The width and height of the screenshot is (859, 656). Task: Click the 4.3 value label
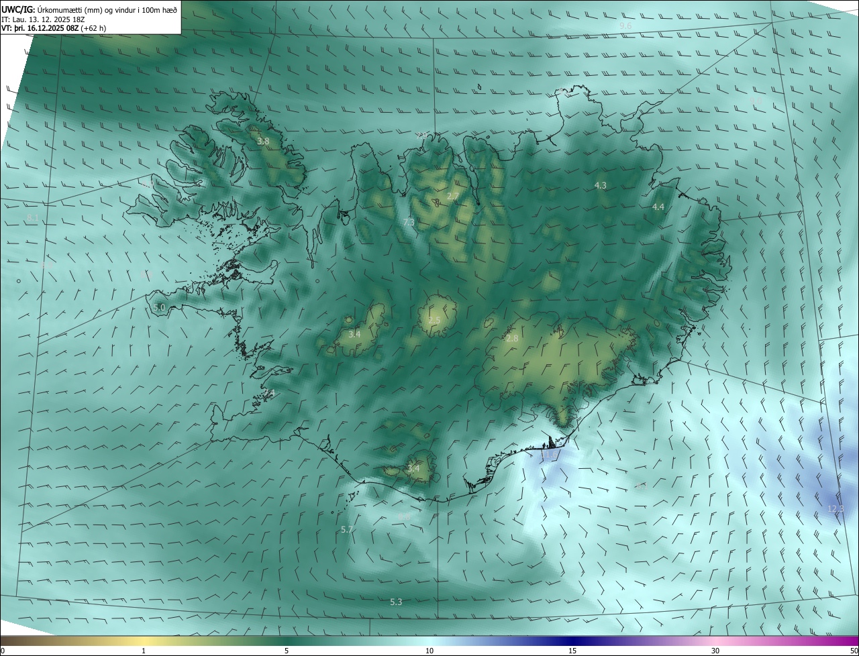601,185
